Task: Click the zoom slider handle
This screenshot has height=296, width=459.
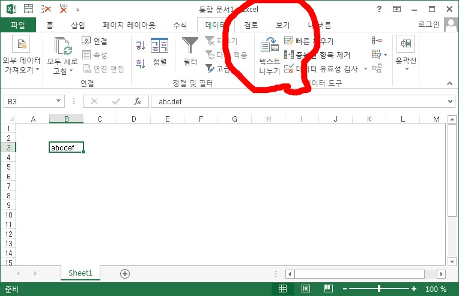Action: click(x=378, y=289)
